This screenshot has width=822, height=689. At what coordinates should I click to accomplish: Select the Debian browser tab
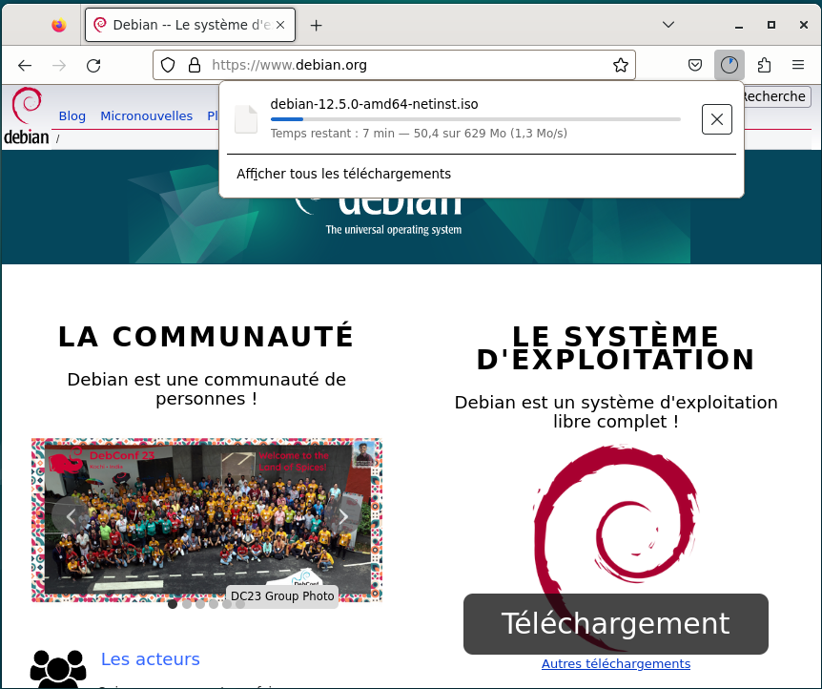[191, 25]
